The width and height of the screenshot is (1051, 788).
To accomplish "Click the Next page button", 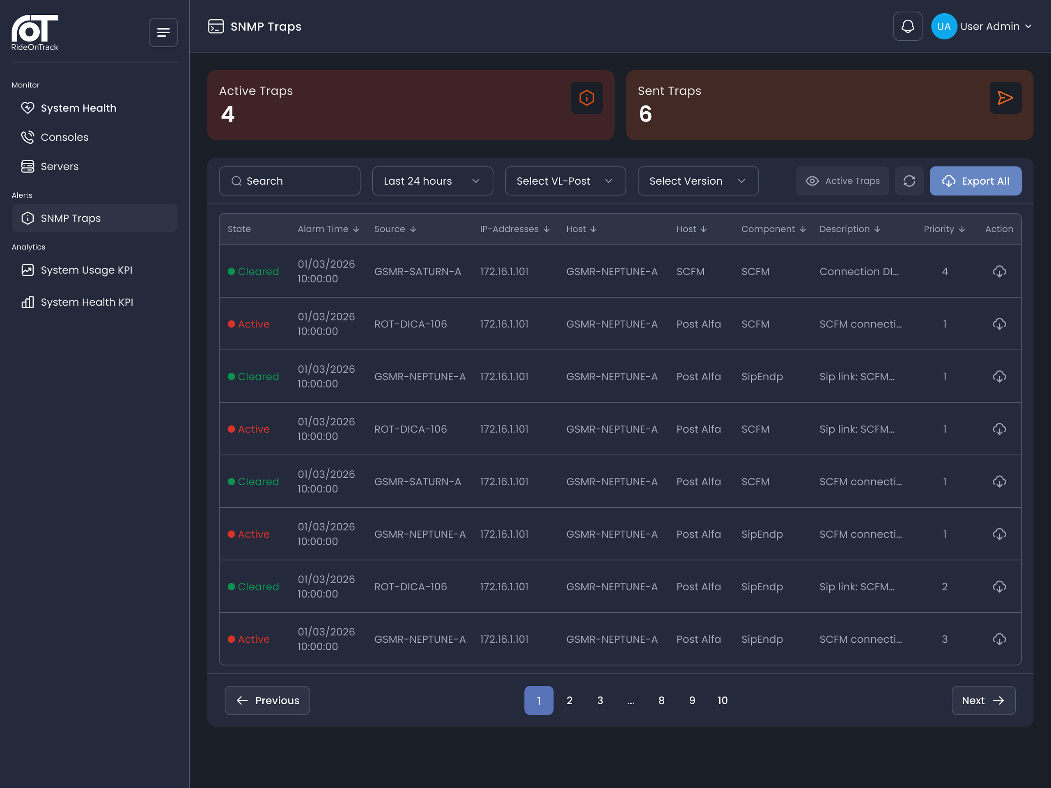I will [x=983, y=700].
